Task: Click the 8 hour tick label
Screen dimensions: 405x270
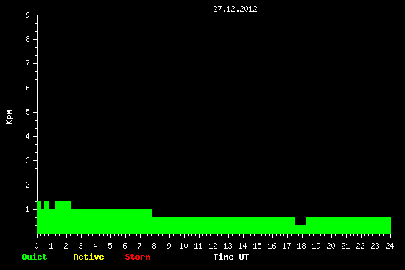Action: [x=154, y=246]
